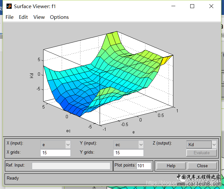The height and width of the screenshot is (189, 224).
Task: Click the X (input): label
Action: click(x=15, y=143)
